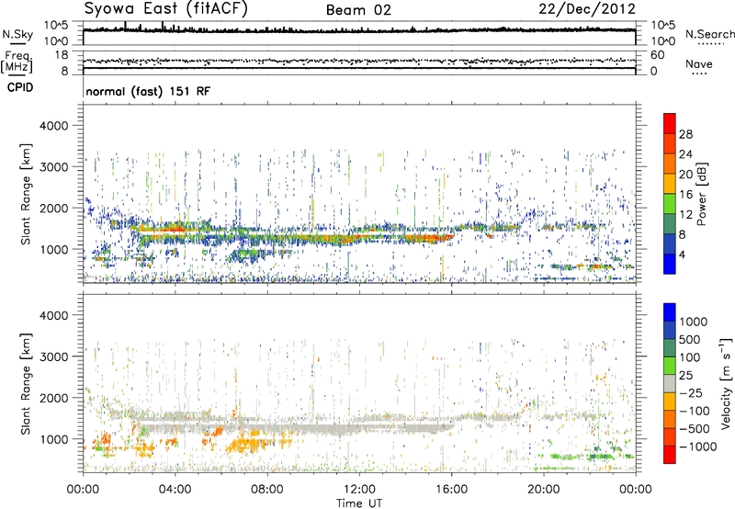
Task: Click 'Slant Range [km]' label of power panel
Action: pyautogui.click(x=26, y=194)
